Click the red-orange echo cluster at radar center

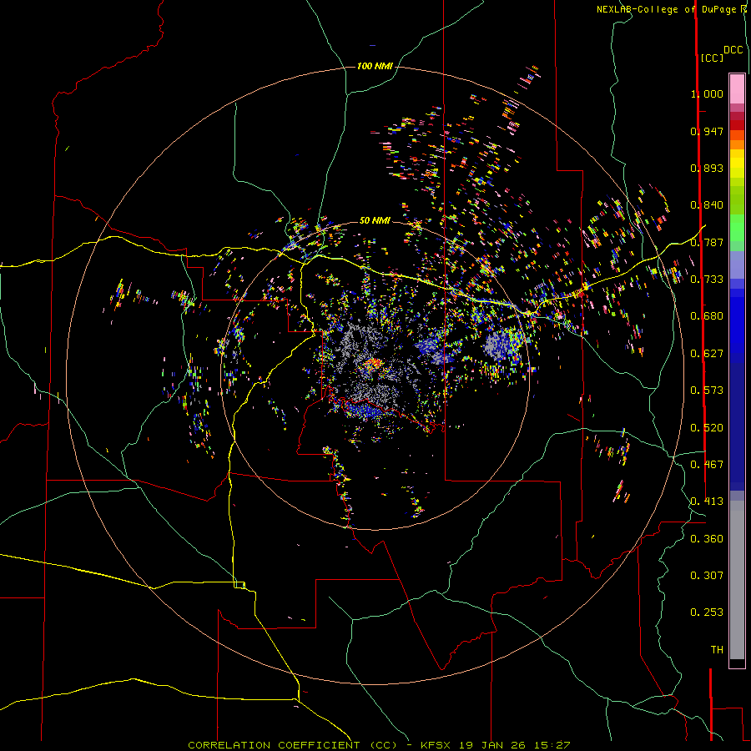coord(371,365)
